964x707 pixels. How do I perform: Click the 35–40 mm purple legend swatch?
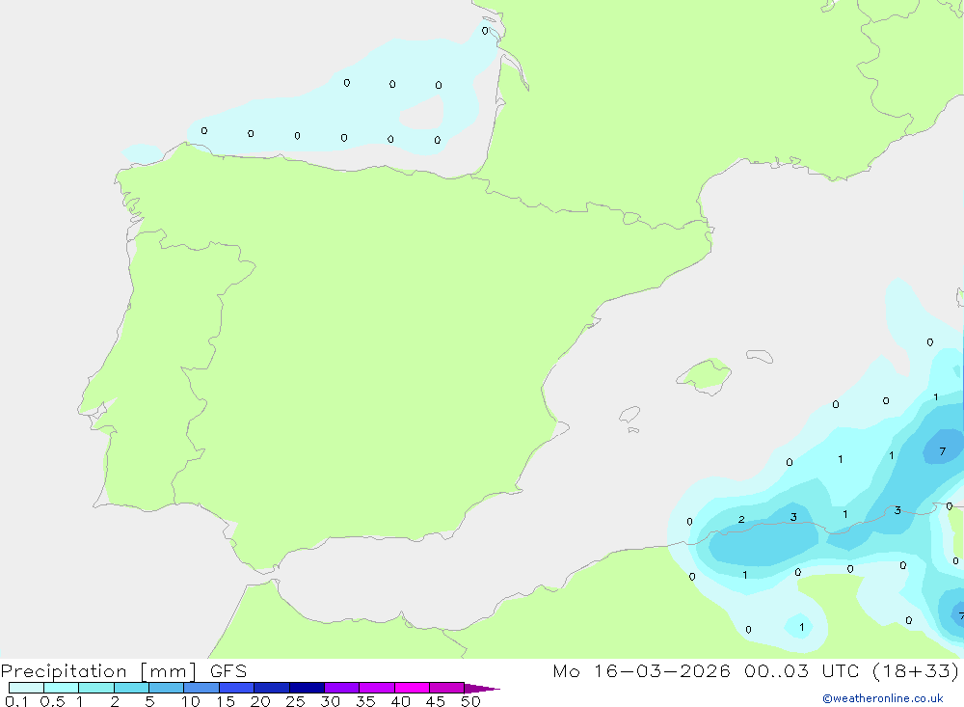[x=376, y=688]
